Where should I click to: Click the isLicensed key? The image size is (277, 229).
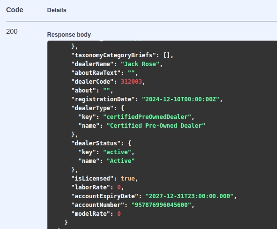(92, 179)
